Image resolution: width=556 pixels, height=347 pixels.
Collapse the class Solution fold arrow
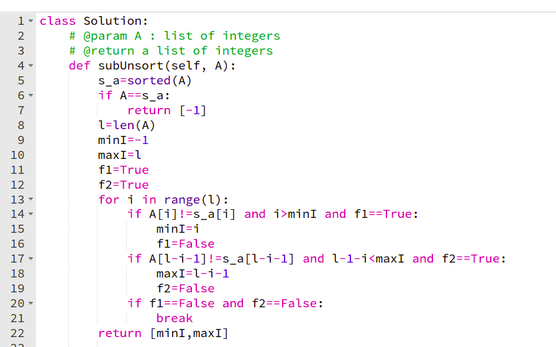pos(31,21)
